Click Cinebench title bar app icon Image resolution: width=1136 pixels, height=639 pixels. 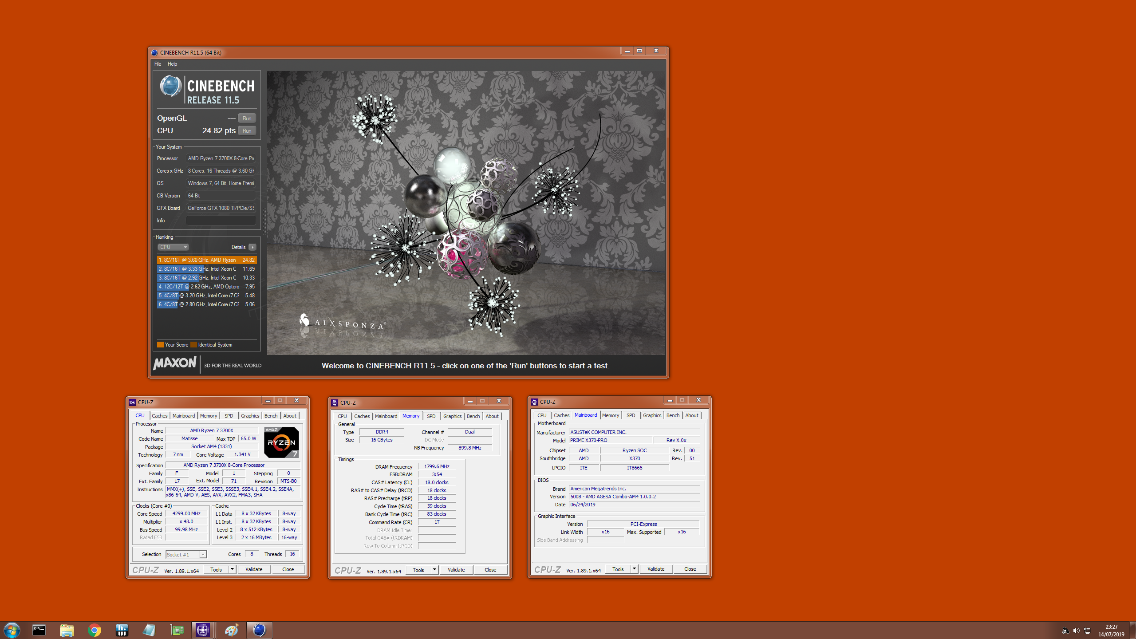[154, 52]
